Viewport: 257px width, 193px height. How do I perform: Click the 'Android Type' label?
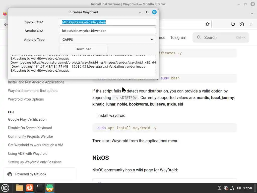click(x=34, y=39)
